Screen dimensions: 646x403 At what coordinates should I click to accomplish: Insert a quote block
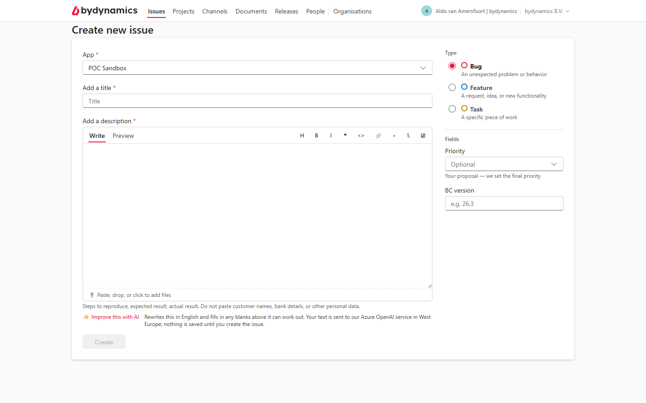345,136
